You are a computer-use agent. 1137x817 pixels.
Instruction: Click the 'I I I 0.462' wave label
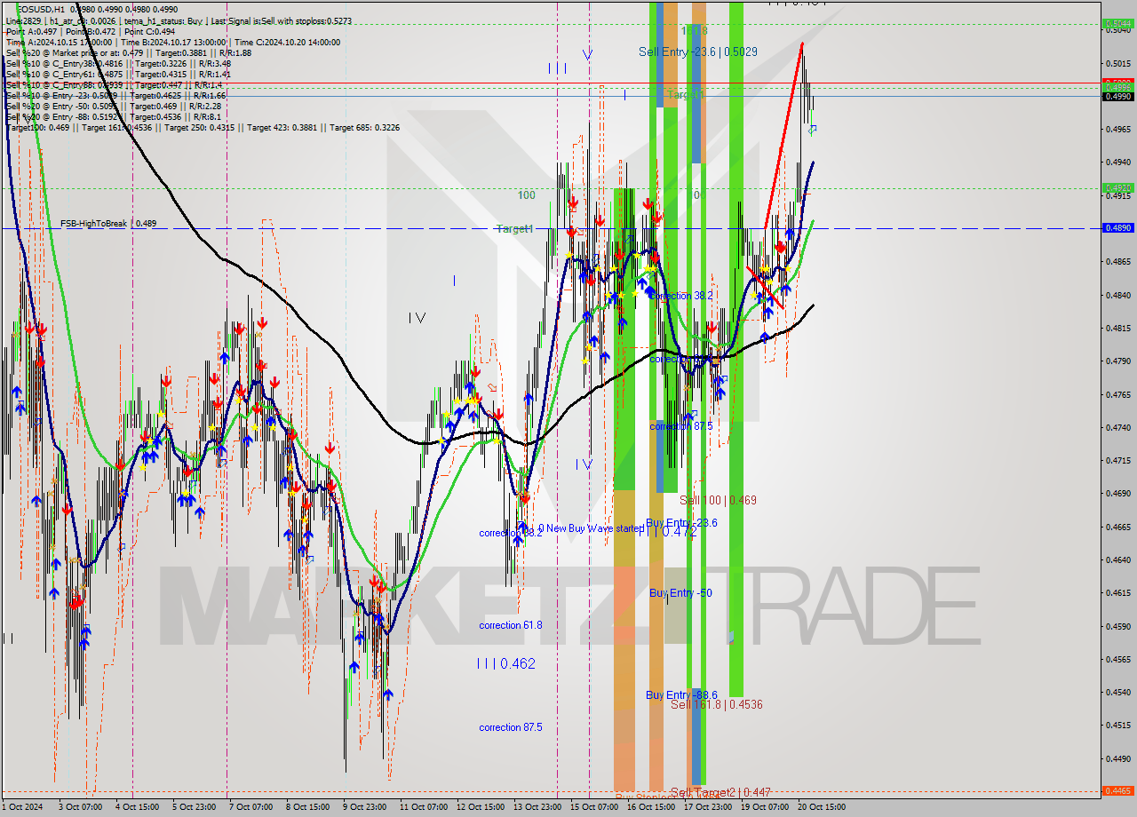click(506, 663)
